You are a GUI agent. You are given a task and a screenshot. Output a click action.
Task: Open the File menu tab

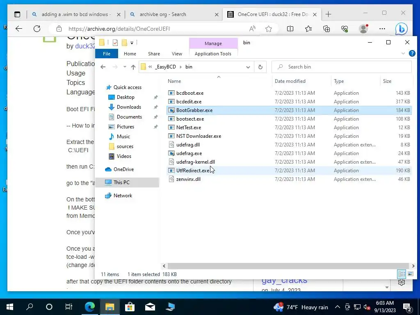[107, 54]
